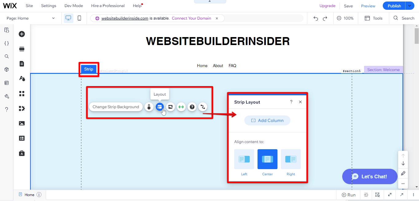Screen dimensions: 419x201
Task: Open the Page Code files icon
Action: 6,30
